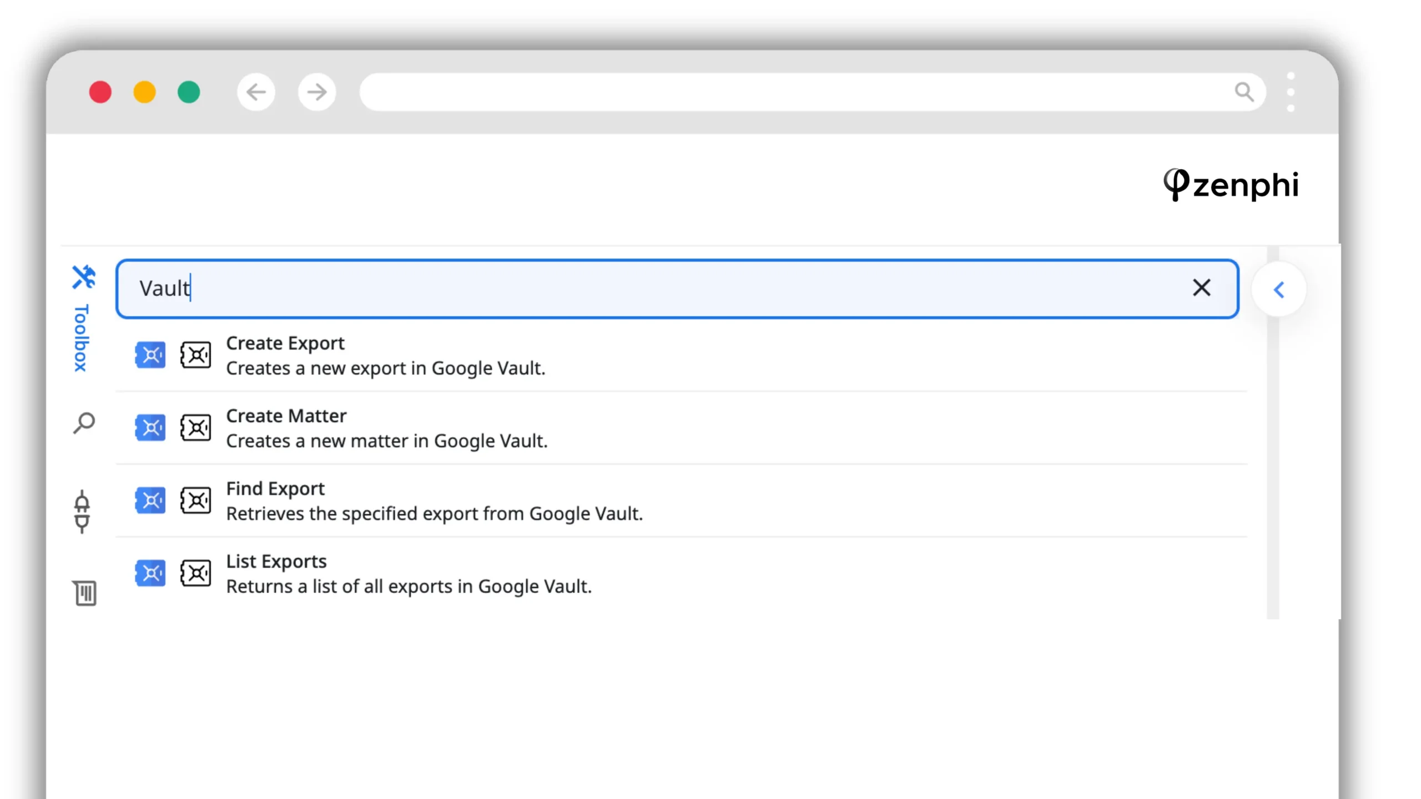The width and height of the screenshot is (1421, 799).
Task: Click 'Returns a list of all exports' description
Action: tap(409, 586)
